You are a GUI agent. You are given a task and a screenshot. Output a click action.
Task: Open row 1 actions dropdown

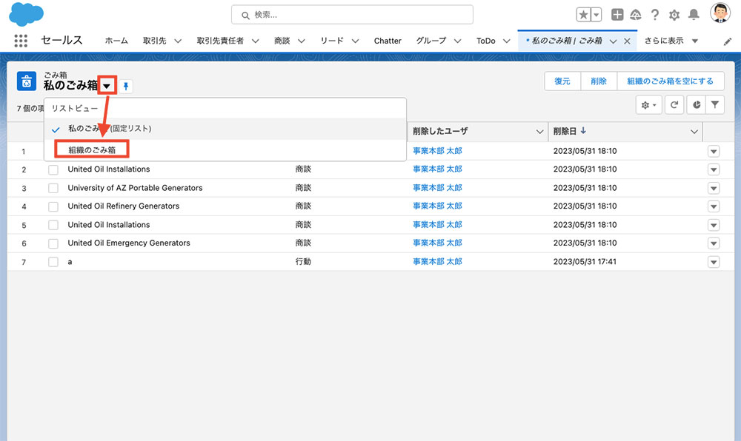[x=714, y=152]
